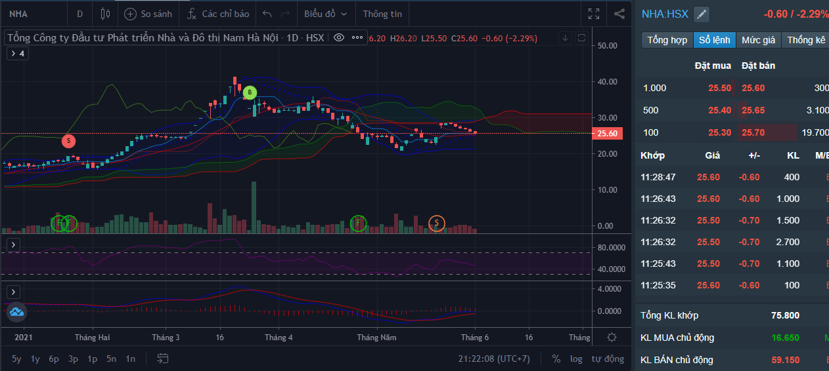Click the 11:25:35 matched trade row
Screen dimensions: 829x371
[x=732, y=285]
